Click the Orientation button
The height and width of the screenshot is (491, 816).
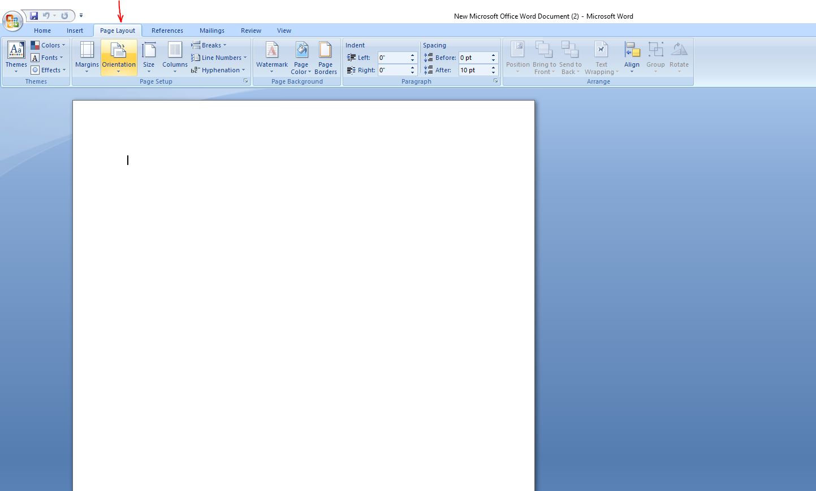[119, 57]
